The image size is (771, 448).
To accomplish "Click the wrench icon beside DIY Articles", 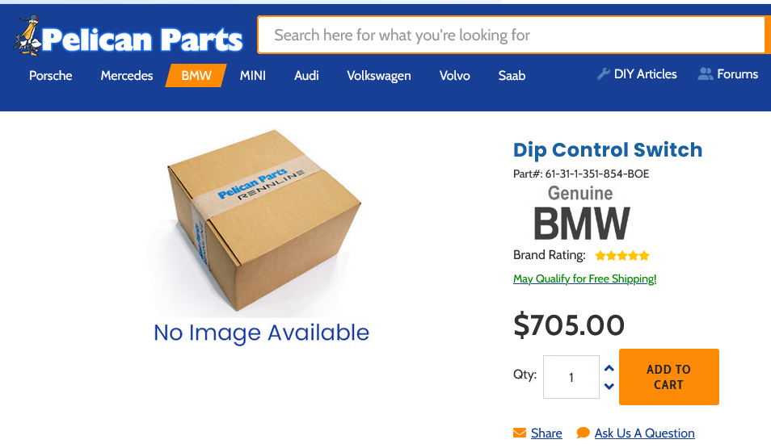I will [x=604, y=74].
